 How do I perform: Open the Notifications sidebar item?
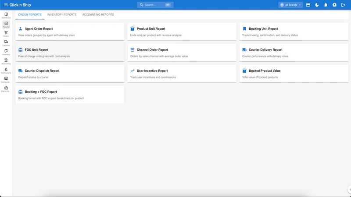click(x=6, y=70)
